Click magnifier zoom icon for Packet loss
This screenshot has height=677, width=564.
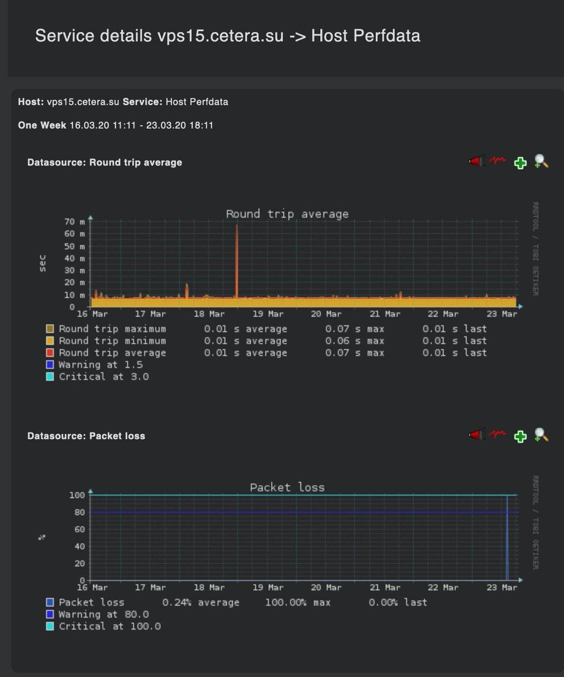[x=541, y=435]
